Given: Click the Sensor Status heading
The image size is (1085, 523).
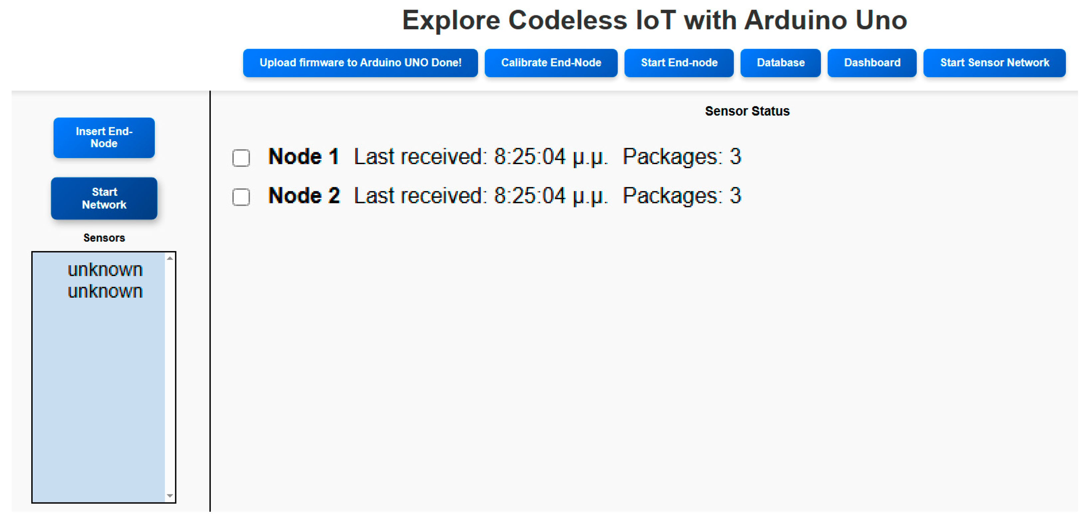Looking at the screenshot, I should coord(747,111).
